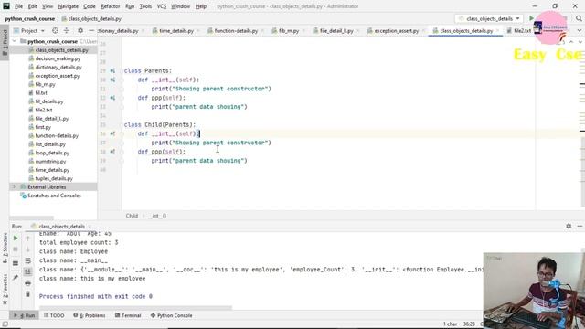Viewport: 585px width, 329px height.
Task: Toggle the Favorites side tool button
Action: click(x=5, y=290)
